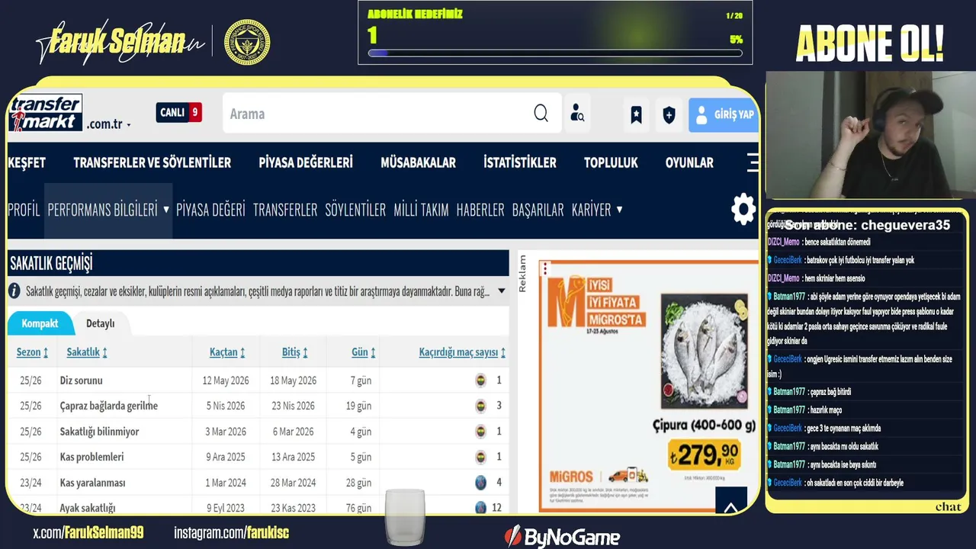Sort table by Sezon column

pyautogui.click(x=32, y=352)
